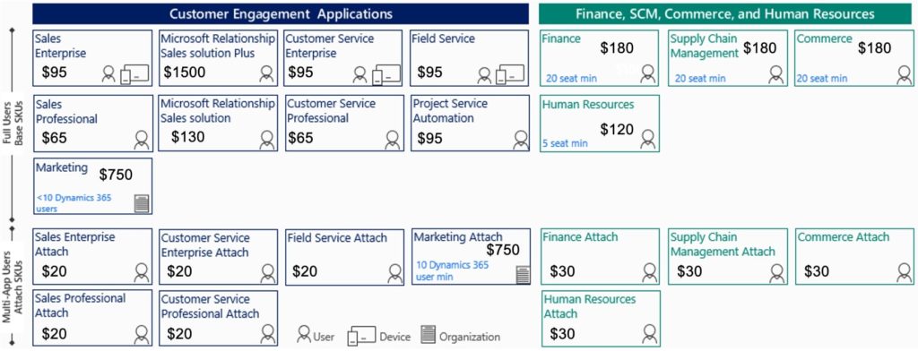Select the Sales Professional Attach card
Viewport: 918px width, 351px height.
92,319
